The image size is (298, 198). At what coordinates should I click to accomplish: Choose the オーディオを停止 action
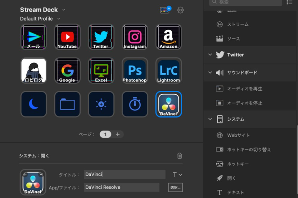pos(250,103)
